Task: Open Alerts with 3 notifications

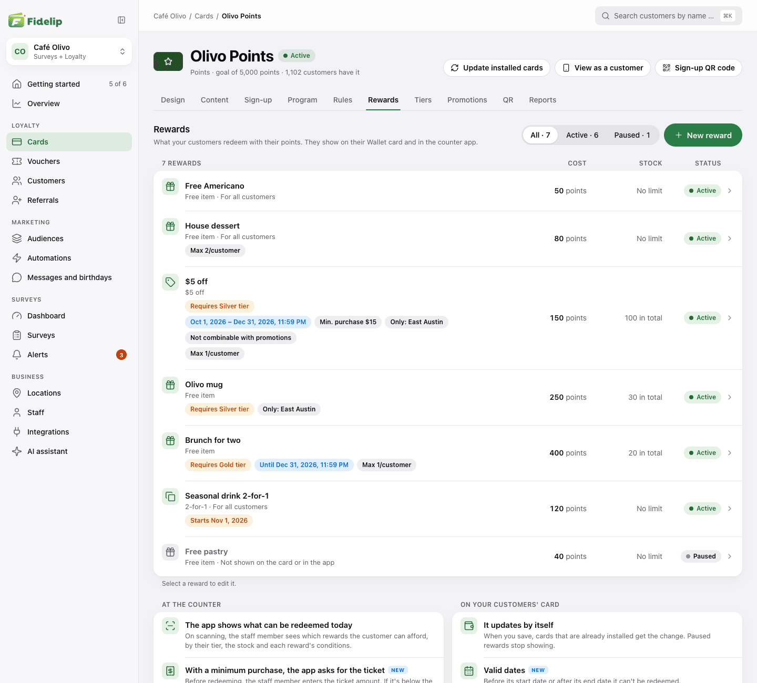Action: pyautogui.click(x=69, y=355)
